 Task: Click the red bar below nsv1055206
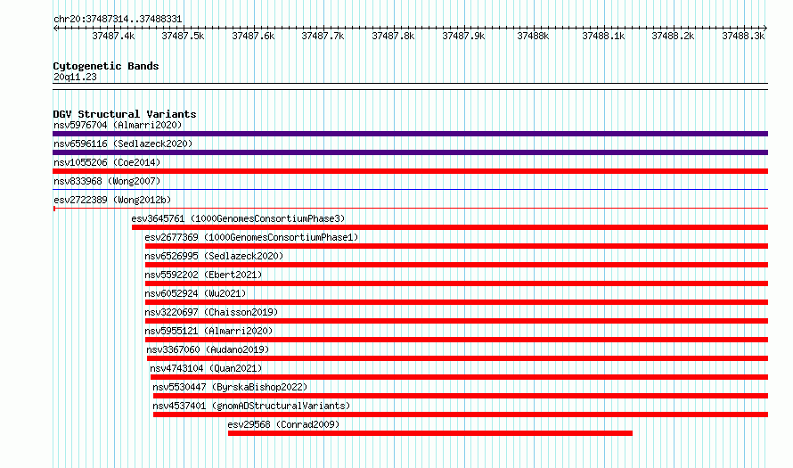tap(410, 171)
